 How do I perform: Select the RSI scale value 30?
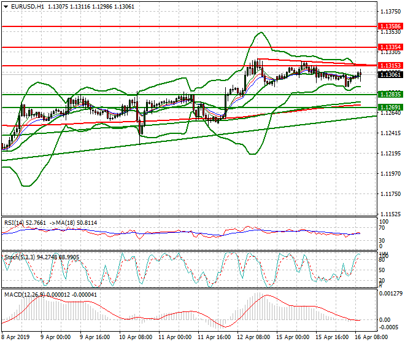[382, 241]
